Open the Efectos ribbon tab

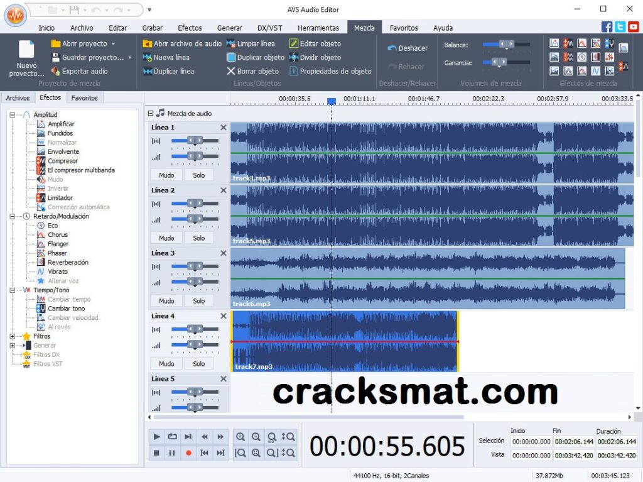(x=190, y=28)
